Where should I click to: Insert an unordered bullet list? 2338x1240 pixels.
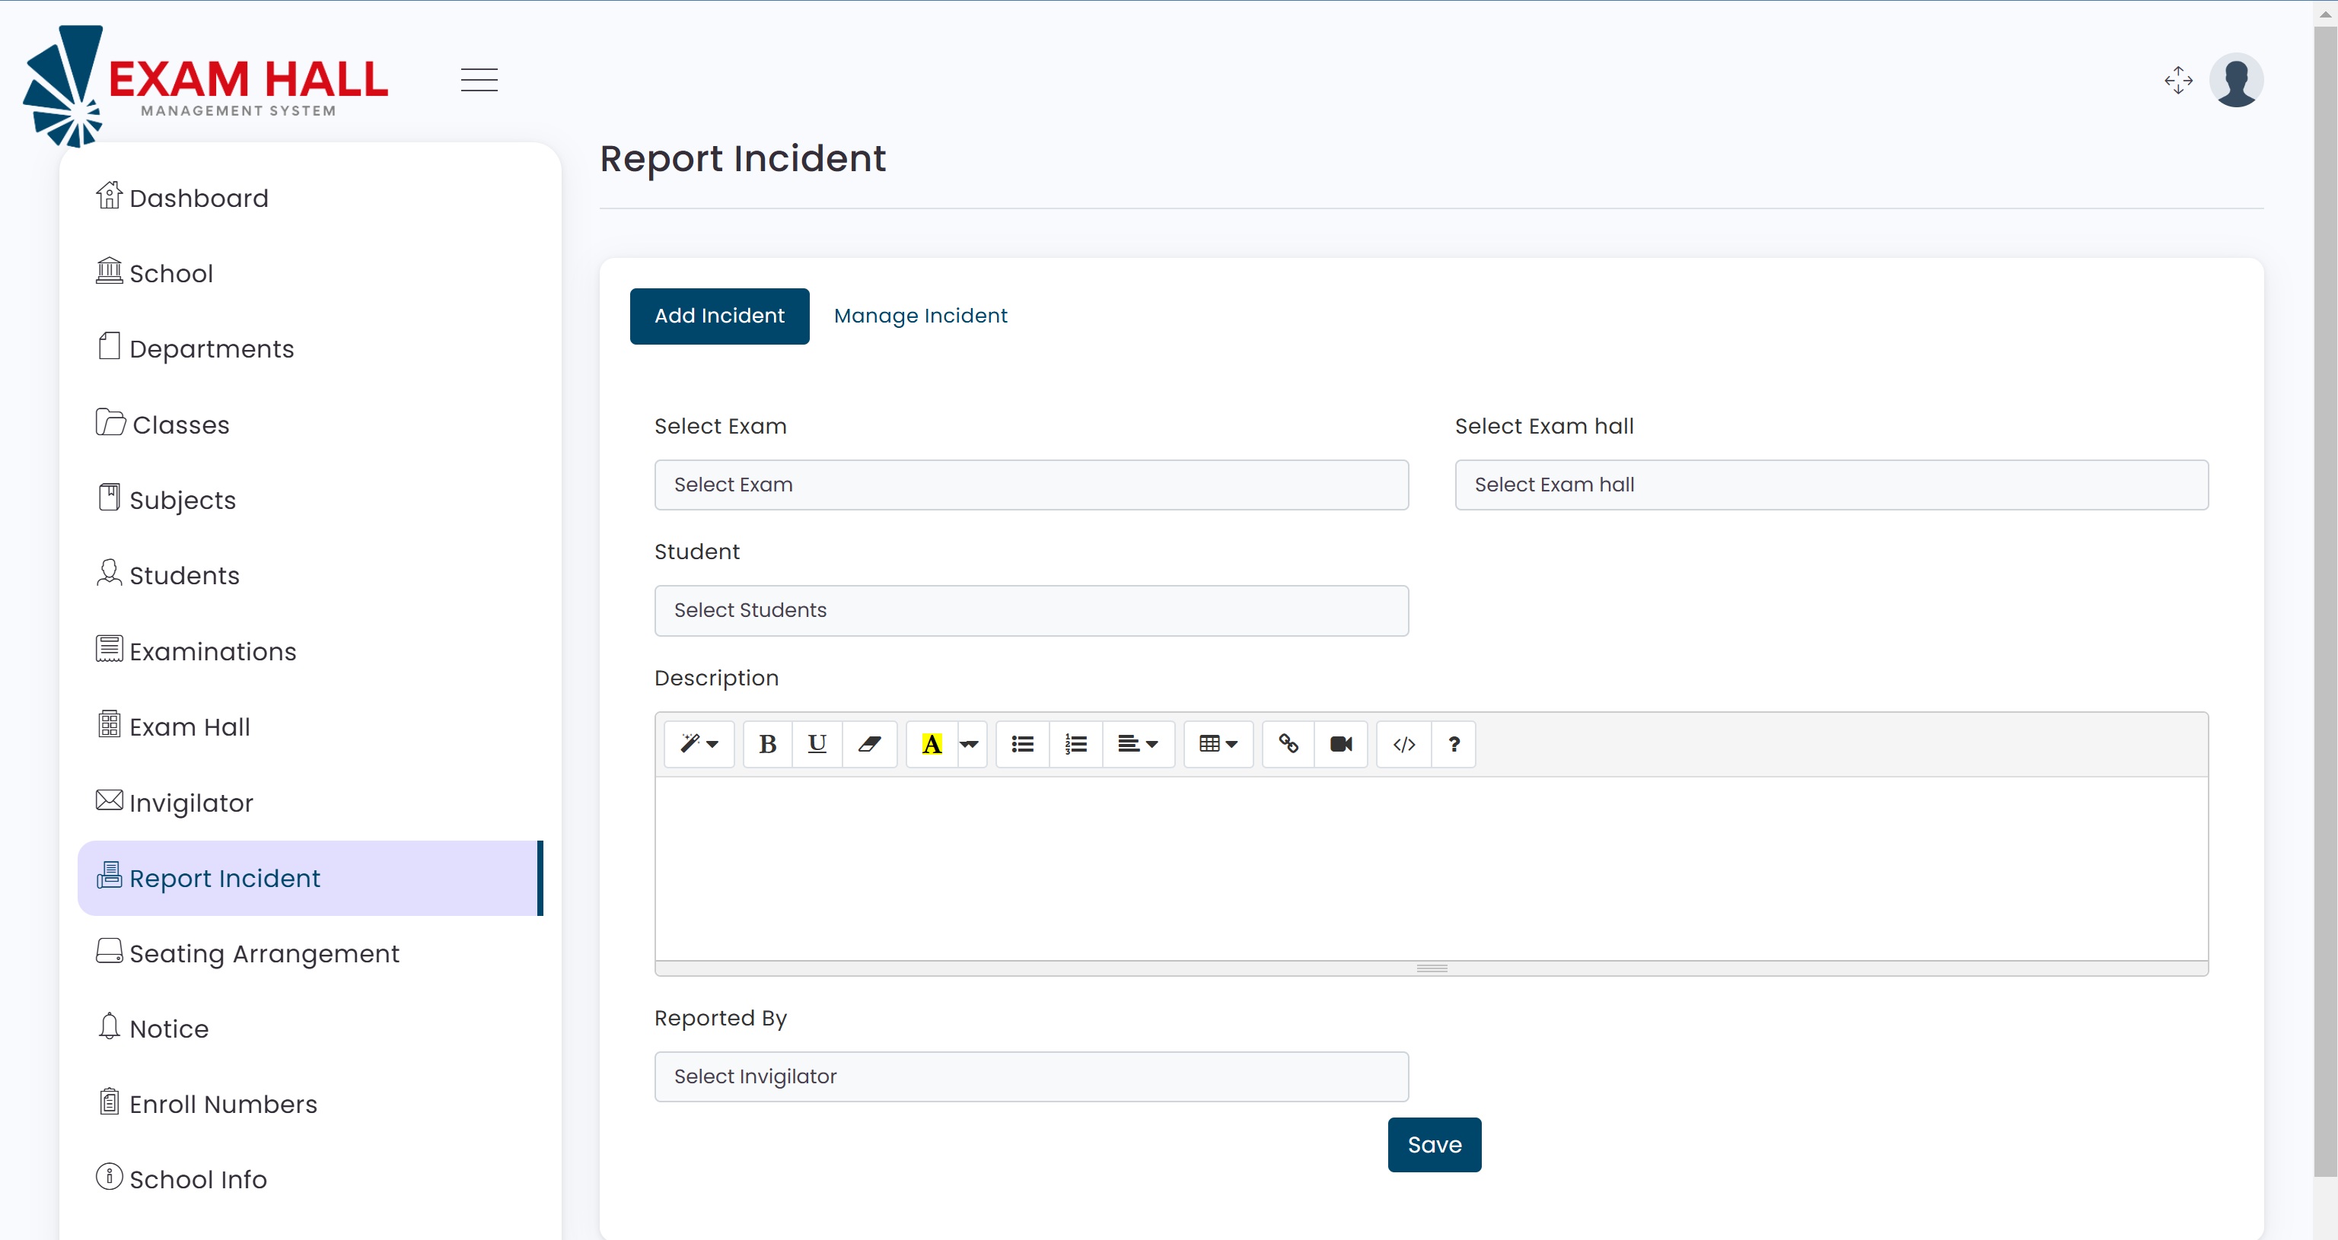[x=1021, y=744]
